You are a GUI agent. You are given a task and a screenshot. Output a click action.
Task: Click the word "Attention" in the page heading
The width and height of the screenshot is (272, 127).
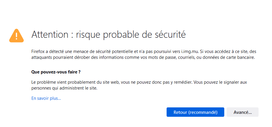49,35
